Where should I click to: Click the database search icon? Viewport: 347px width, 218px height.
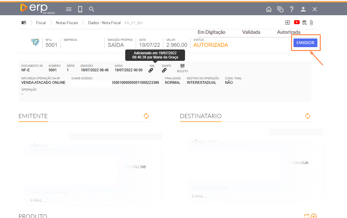click(304, 22)
